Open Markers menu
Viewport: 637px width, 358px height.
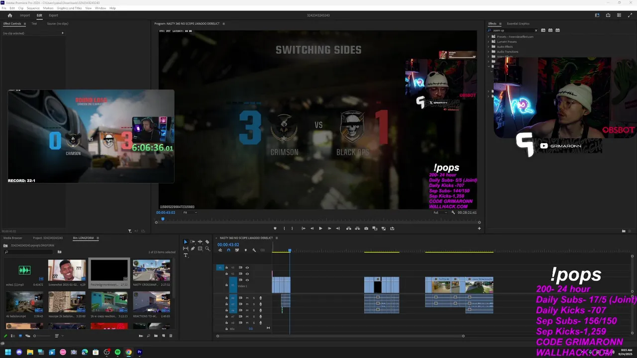click(x=48, y=8)
